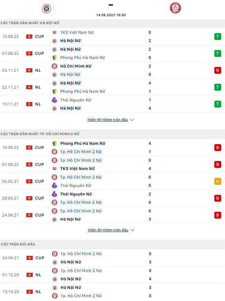
Task: Click the CUP label on 24.04.21 head-to-head
Action: [x=40, y=258]
